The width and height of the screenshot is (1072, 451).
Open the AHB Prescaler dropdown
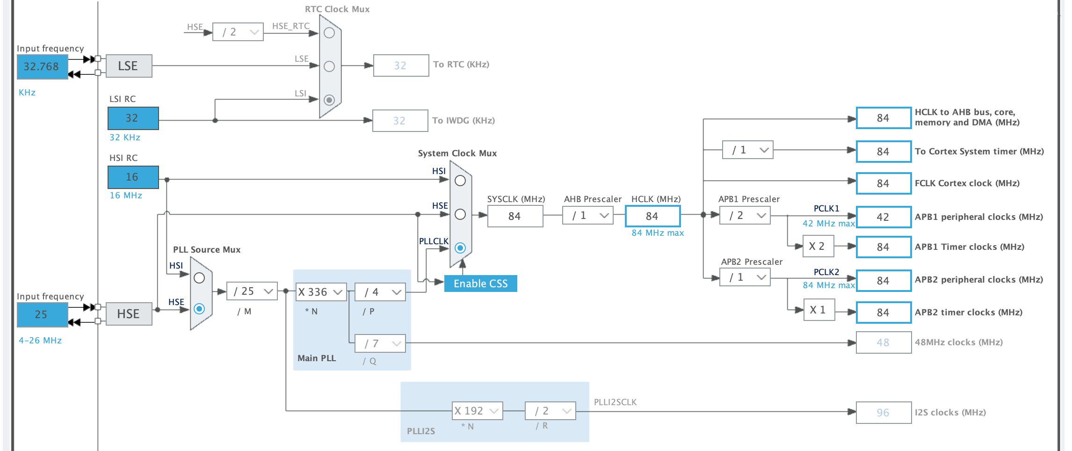[588, 216]
